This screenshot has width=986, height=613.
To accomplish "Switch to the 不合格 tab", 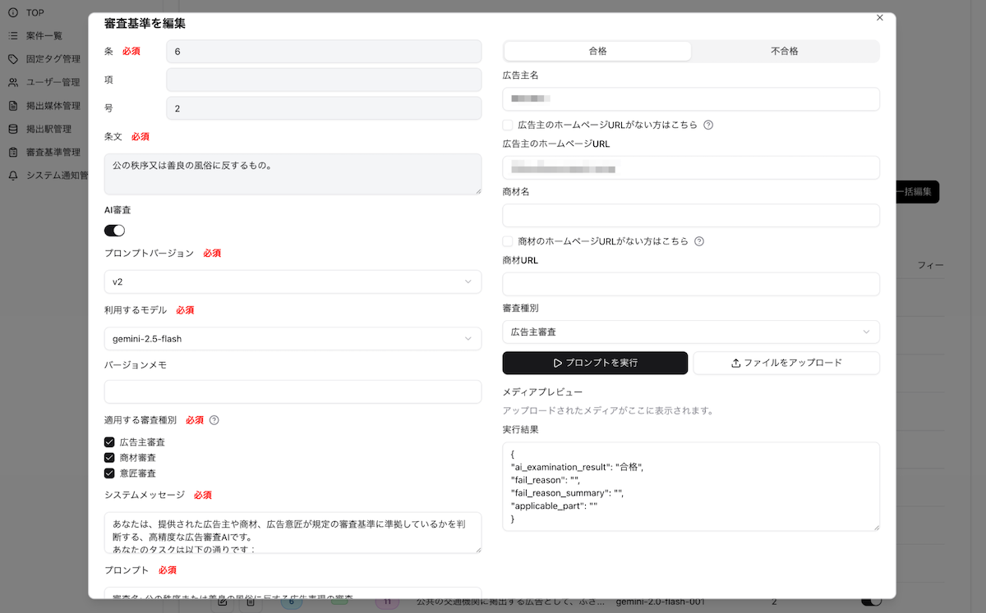I will click(x=784, y=51).
